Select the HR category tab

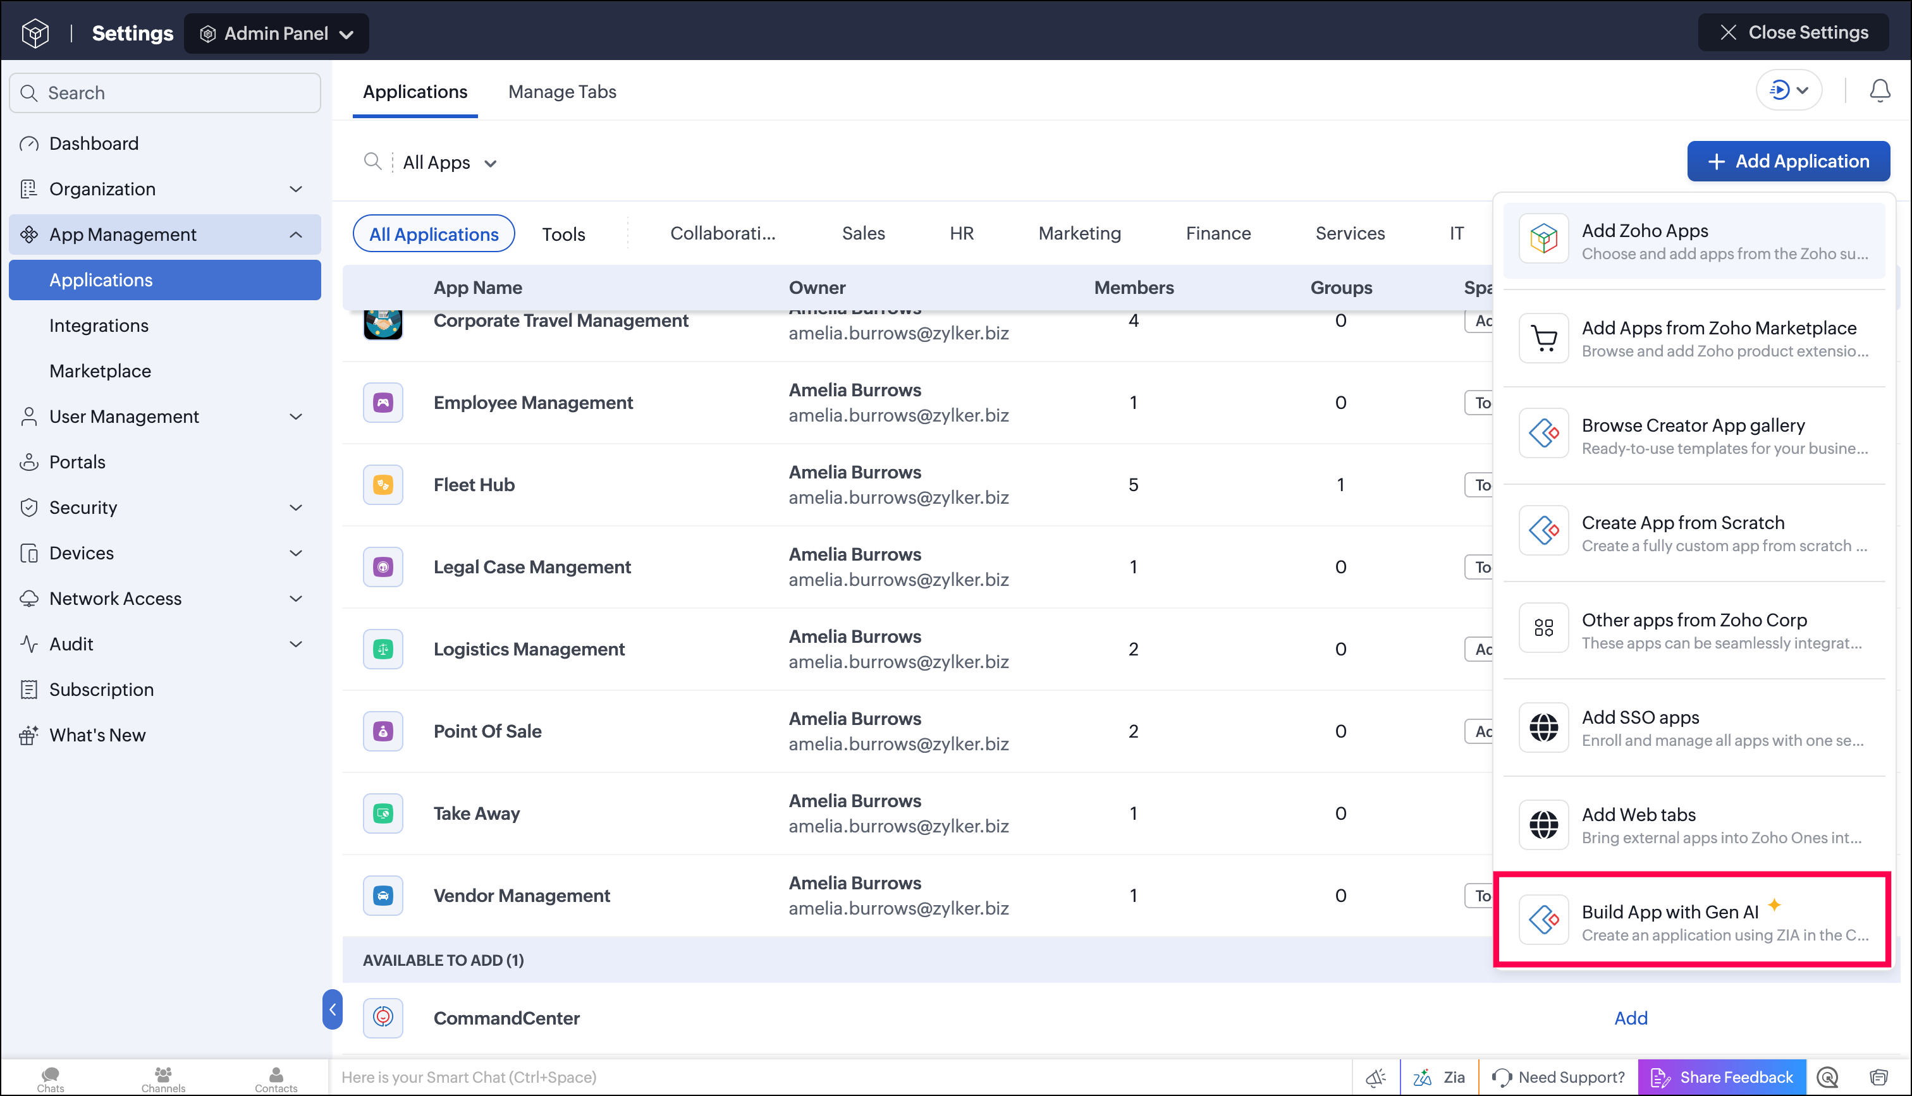[961, 233]
